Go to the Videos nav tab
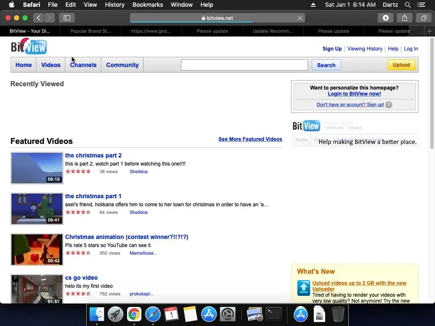The image size is (435, 326). (x=51, y=65)
